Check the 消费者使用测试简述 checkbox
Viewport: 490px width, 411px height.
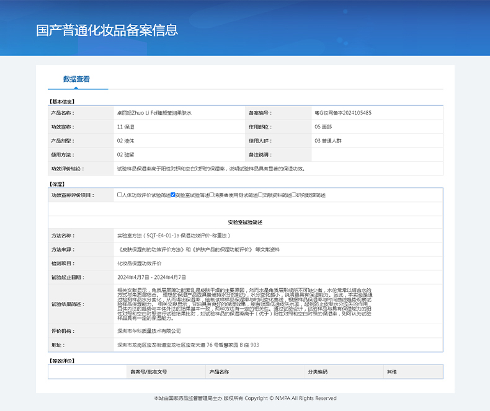(212, 195)
